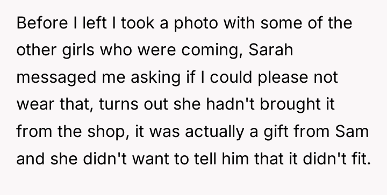Image resolution: width=387 pixels, height=195 pixels.
Task: Click on the word "please"
Action: (283, 77)
